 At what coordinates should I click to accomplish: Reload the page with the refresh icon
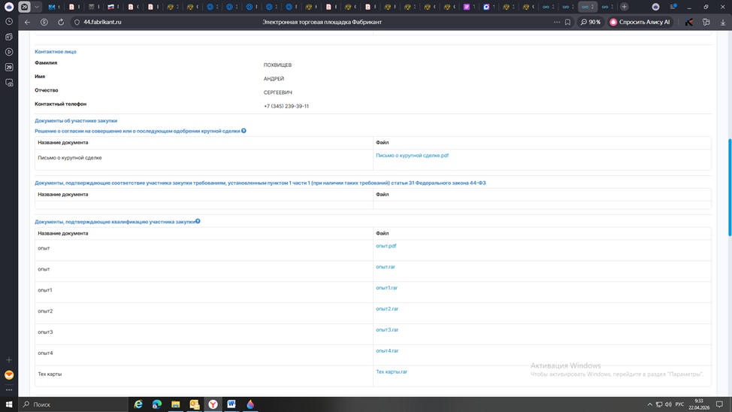point(61,22)
